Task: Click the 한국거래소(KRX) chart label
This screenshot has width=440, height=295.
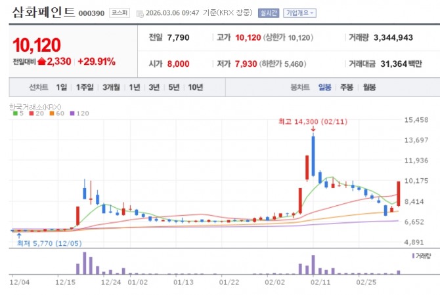Action: [35, 107]
